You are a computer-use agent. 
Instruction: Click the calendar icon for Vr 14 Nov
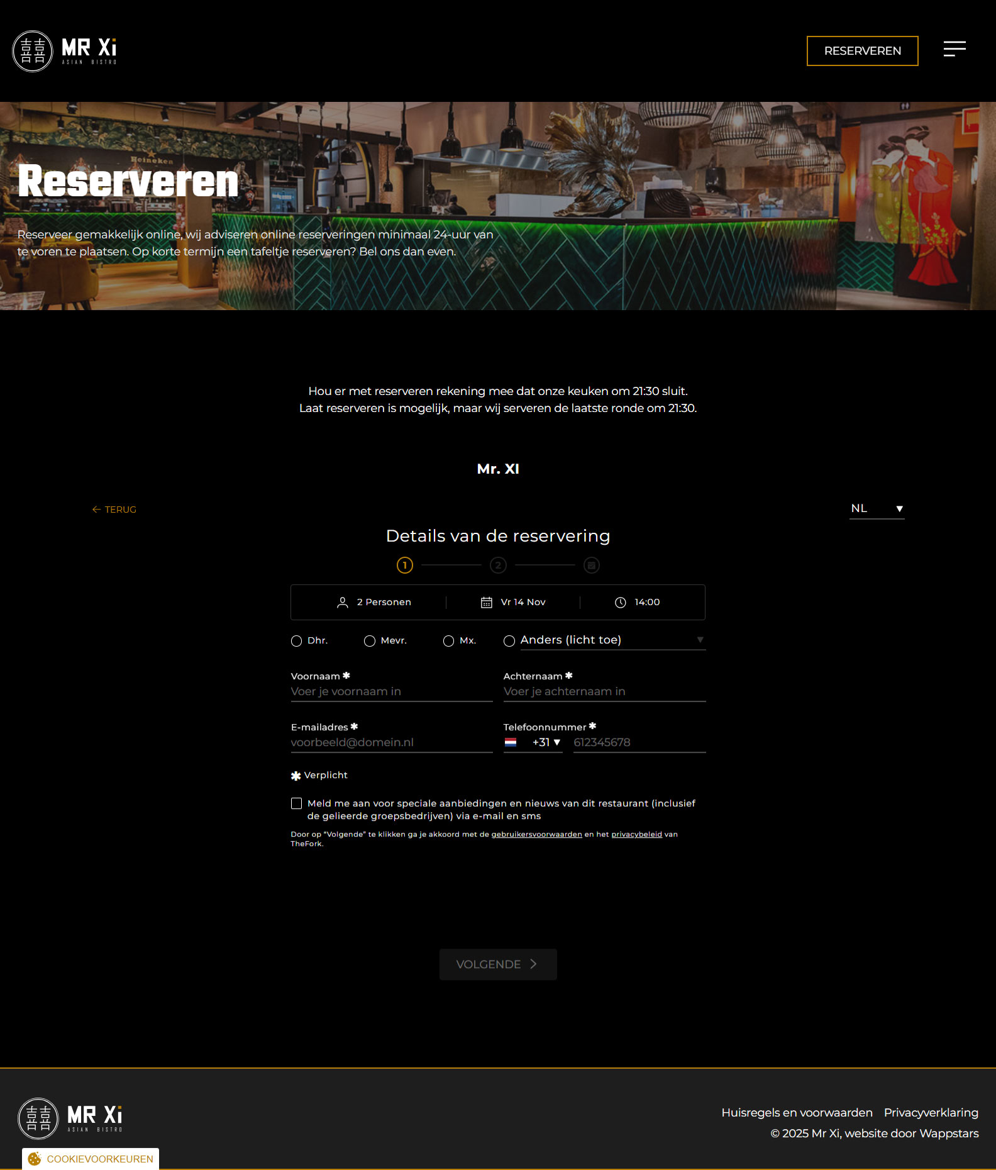coord(486,603)
